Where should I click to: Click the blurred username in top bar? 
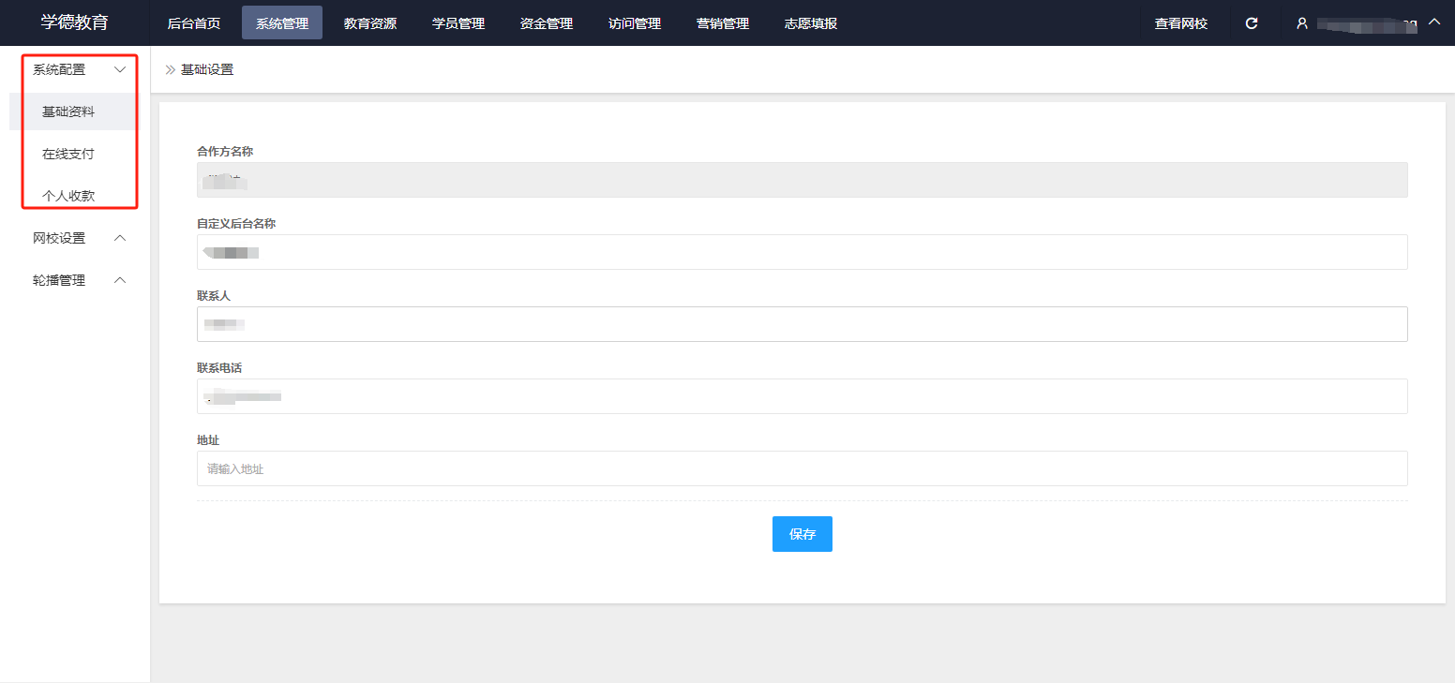1366,23
